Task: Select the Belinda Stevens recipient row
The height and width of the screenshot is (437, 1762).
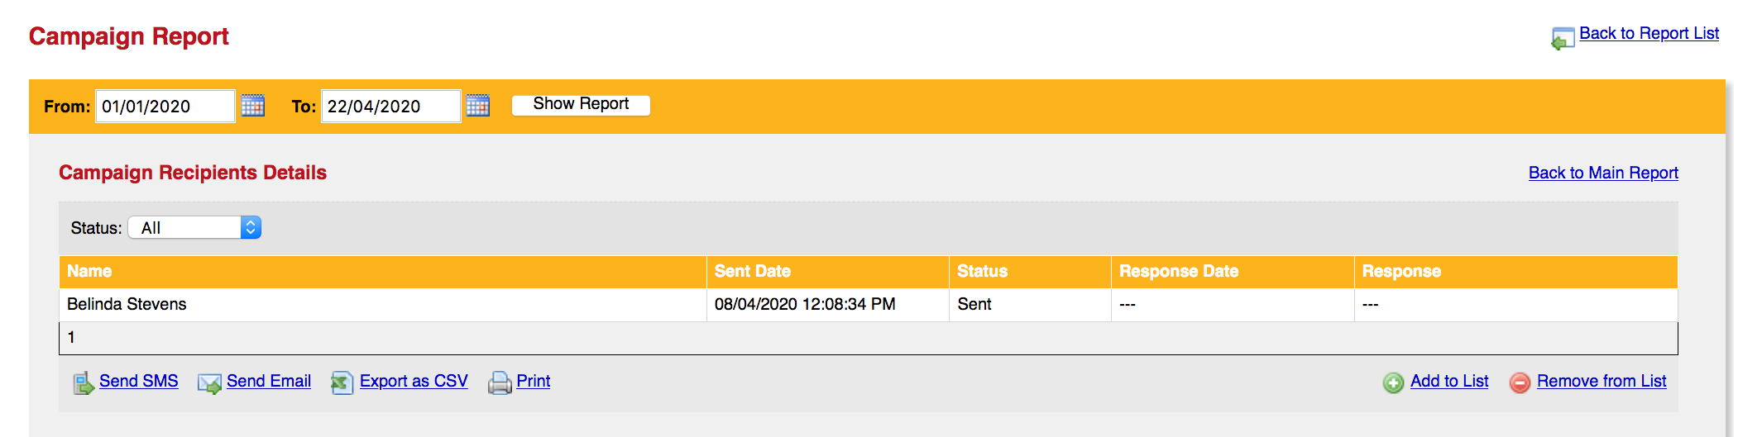Action: pyautogui.click(x=869, y=304)
